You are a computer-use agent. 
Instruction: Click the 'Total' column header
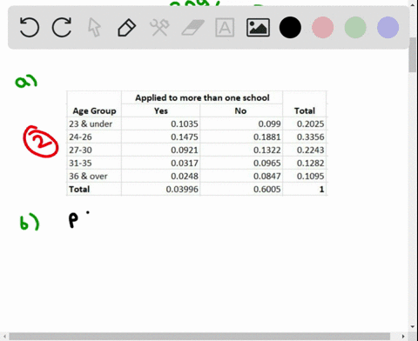point(305,110)
